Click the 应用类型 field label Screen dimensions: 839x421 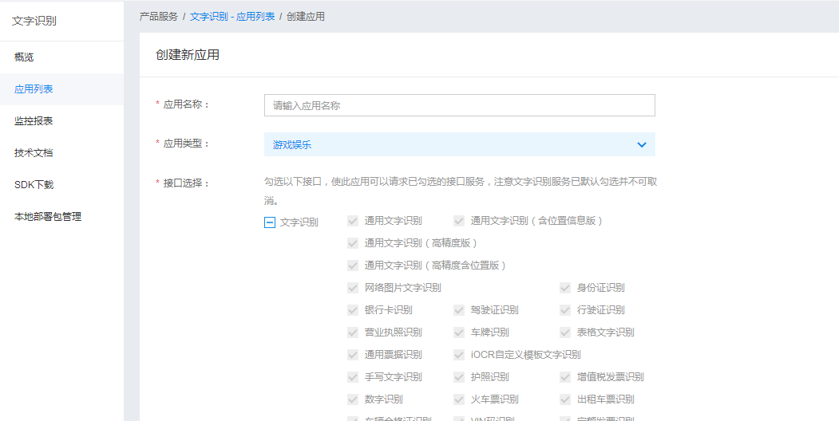(186, 144)
